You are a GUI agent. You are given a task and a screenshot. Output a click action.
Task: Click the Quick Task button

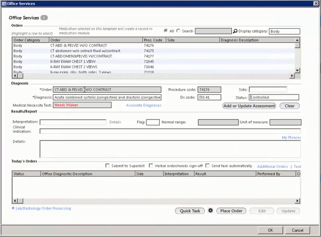coord(190,211)
